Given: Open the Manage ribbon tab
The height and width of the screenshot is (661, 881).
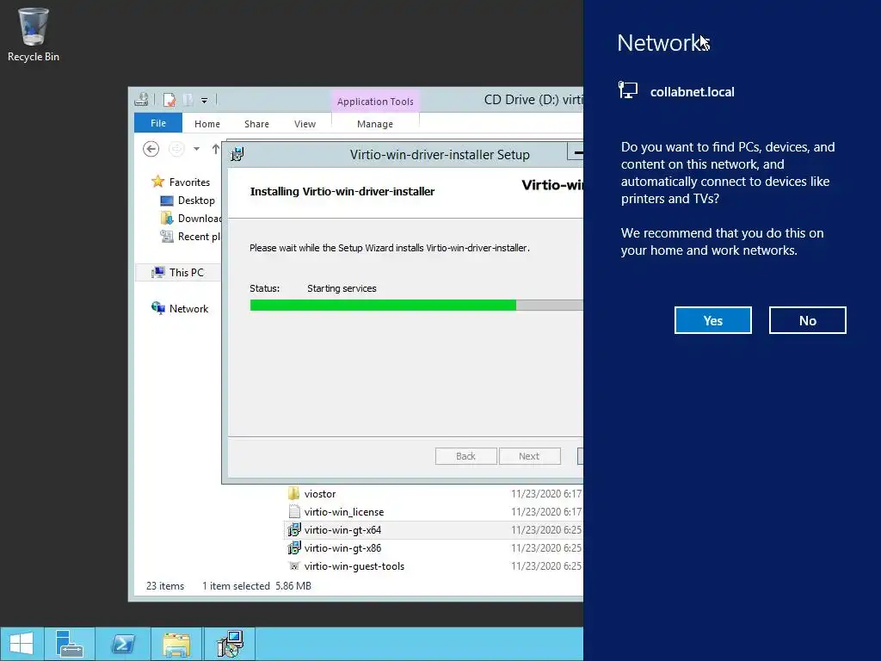Looking at the screenshot, I should coord(375,124).
